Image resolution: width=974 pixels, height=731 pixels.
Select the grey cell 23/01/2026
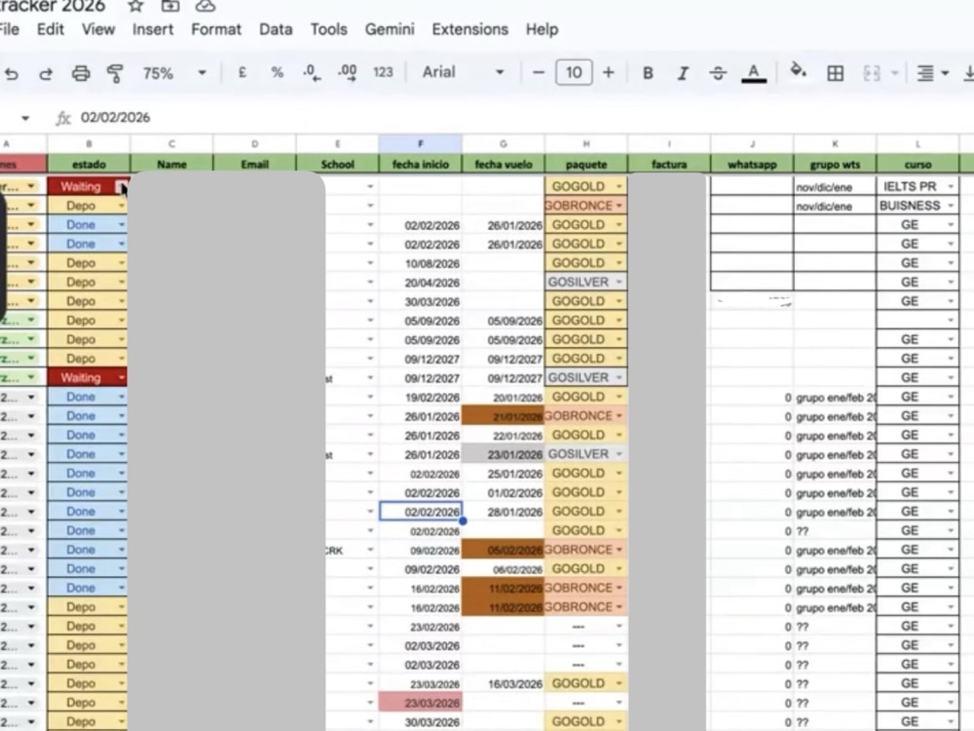tap(504, 454)
